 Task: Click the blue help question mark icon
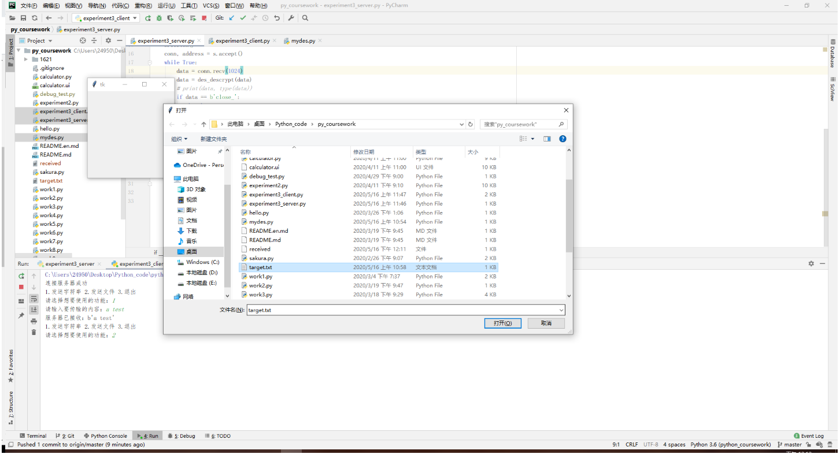563,139
